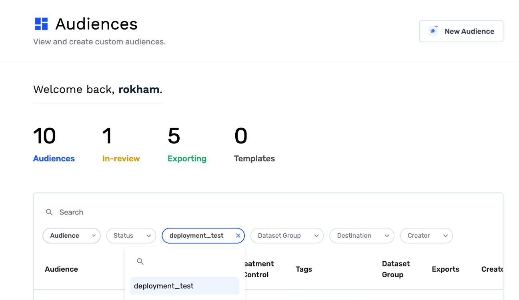
Task: Open the 10 Audiences stat link
Action: point(54,159)
